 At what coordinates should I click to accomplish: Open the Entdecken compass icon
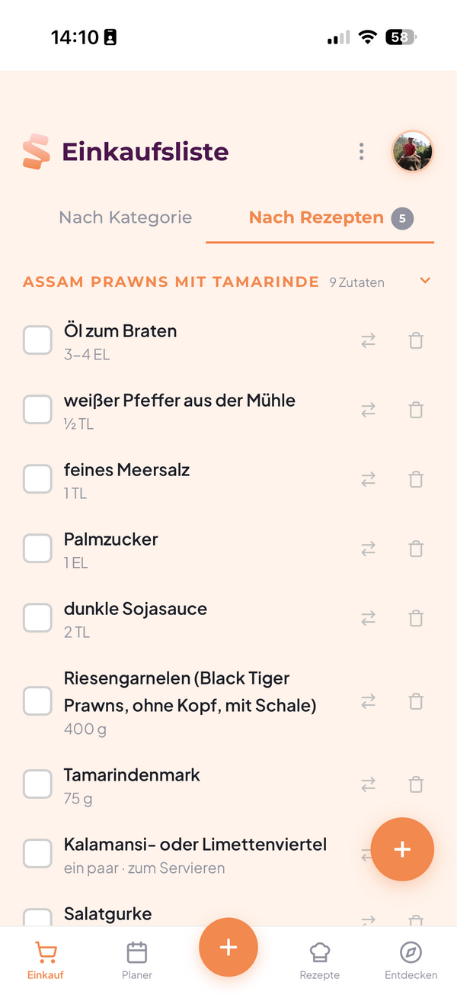(x=411, y=953)
